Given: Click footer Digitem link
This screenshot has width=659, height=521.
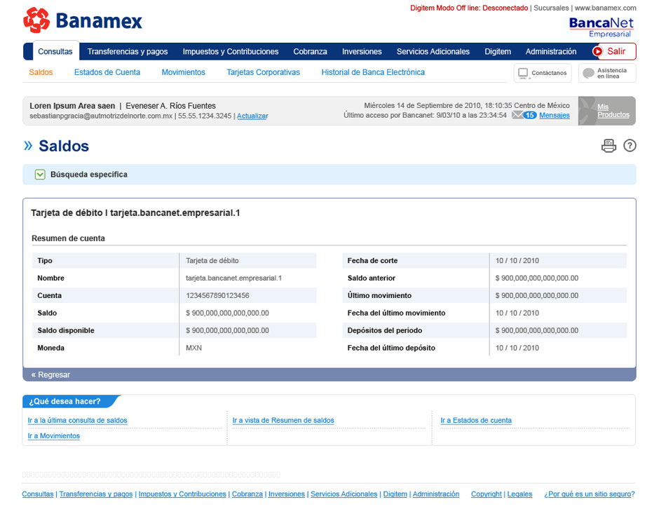Looking at the screenshot, I should point(395,494).
